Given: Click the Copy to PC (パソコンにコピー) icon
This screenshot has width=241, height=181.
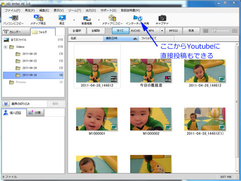Looking at the screenshot, I should tap(14, 20).
